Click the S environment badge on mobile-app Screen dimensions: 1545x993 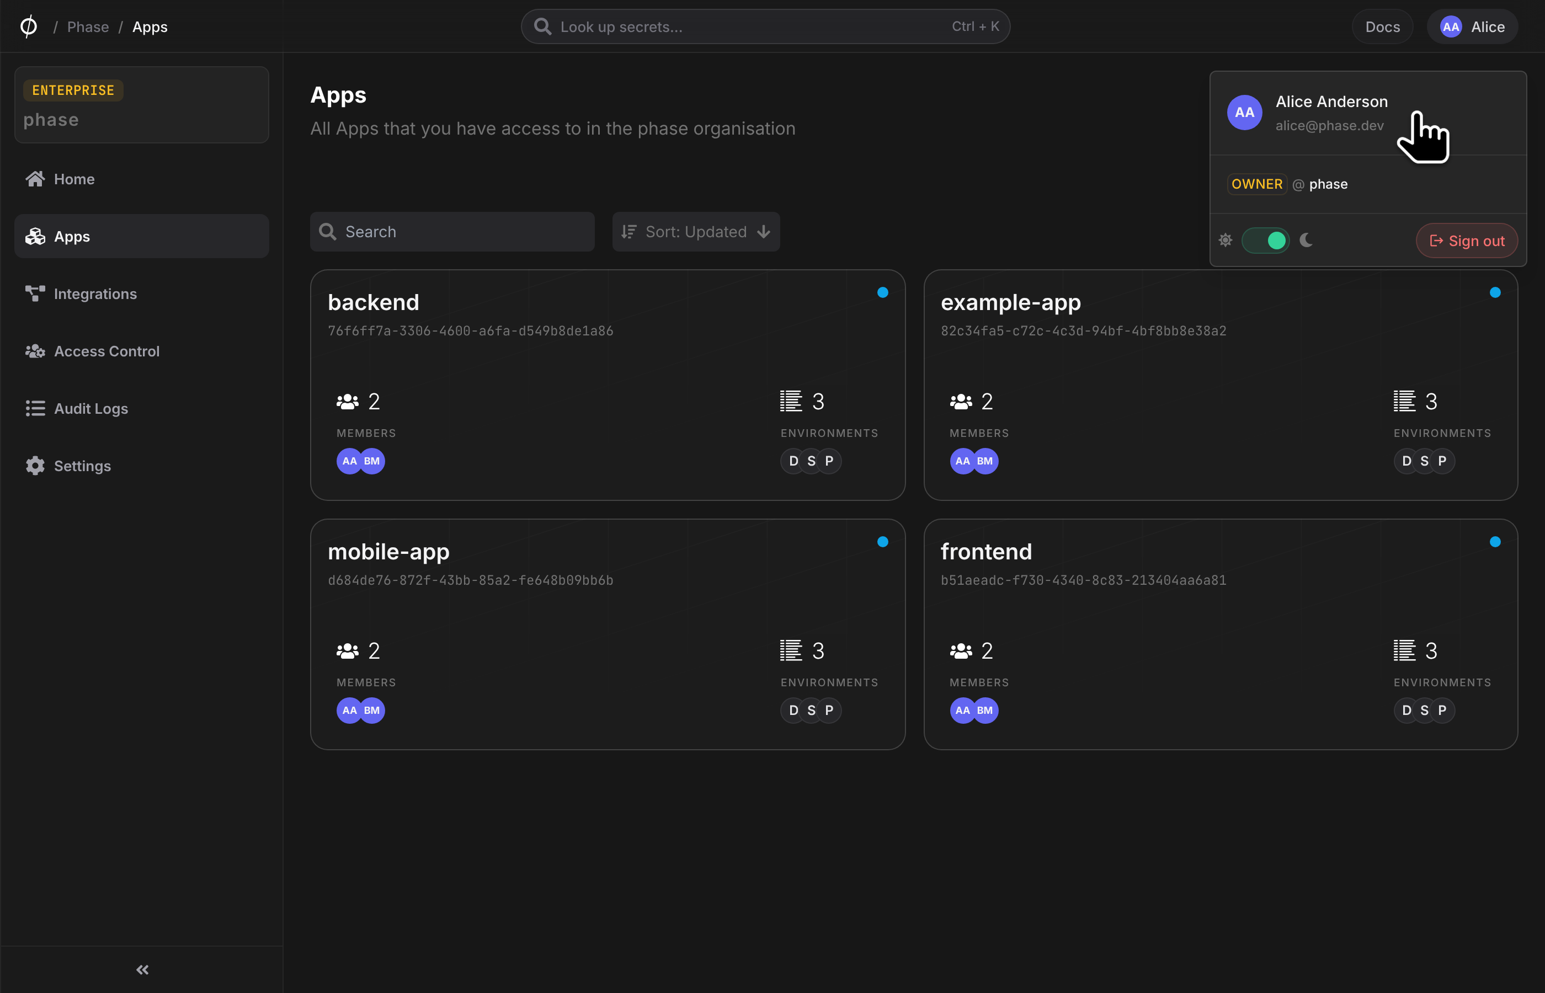tap(811, 710)
